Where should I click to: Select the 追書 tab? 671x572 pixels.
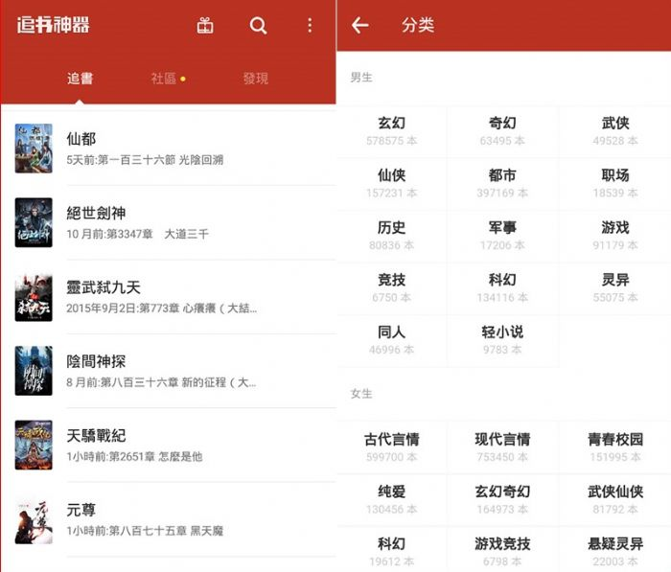[x=80, y=79]
